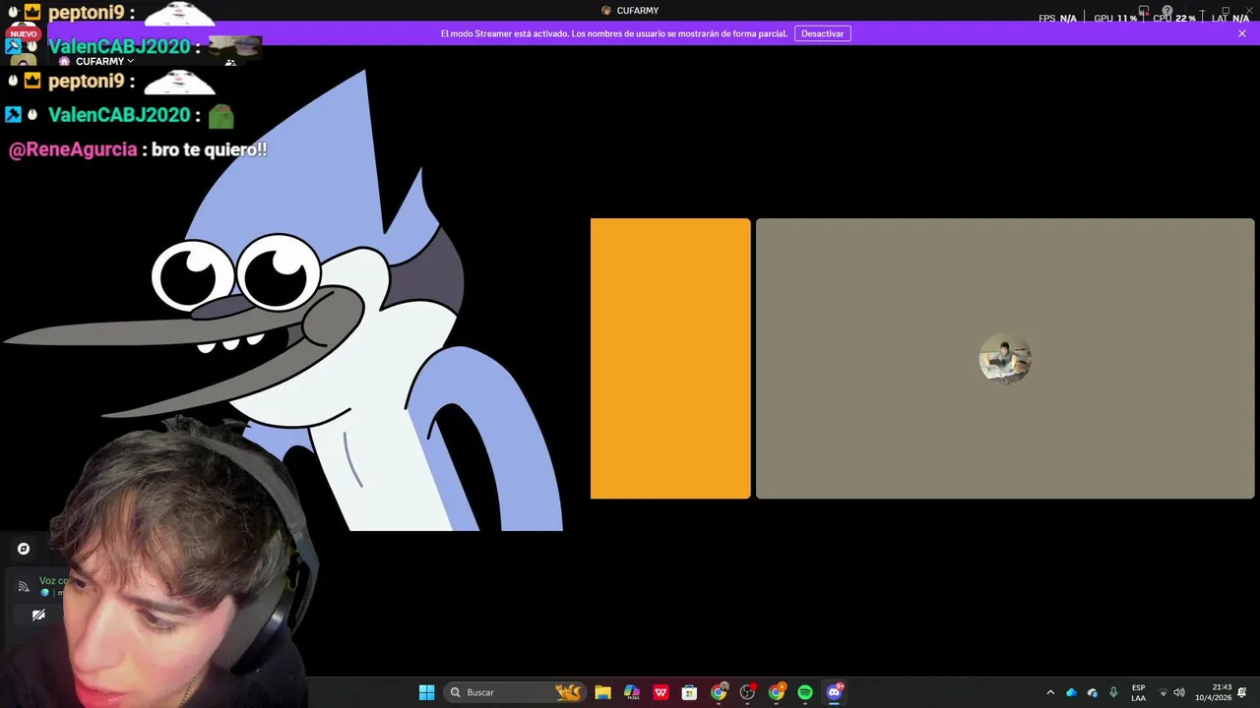Open Spotify from the taskbar
1260x708 pixels.
(x=805, y=692)
